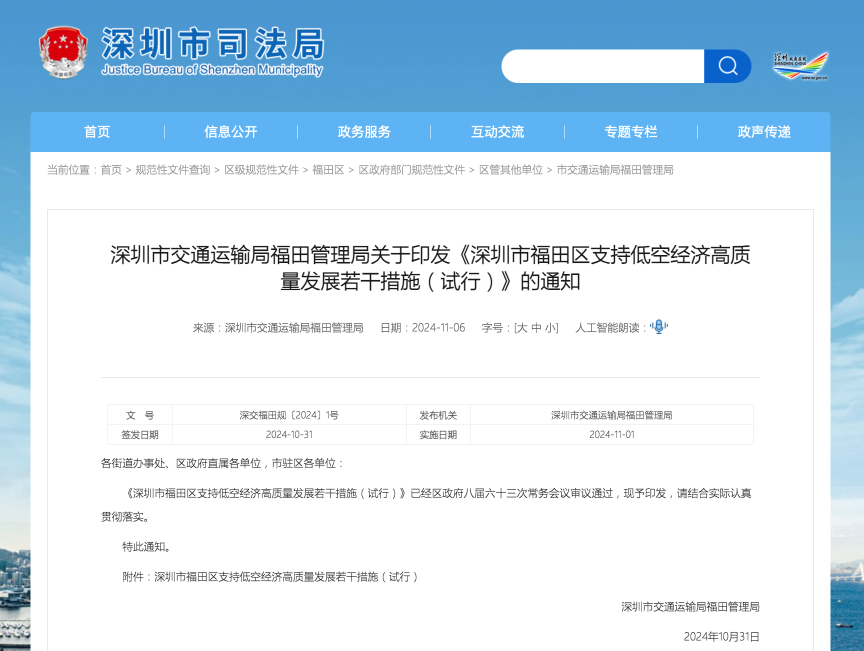Viewport: 864px width, 651px height.
Task: Open the attachment 深圳市福田区支持低空经济高质量发展若干措施
Action: (x=287, y=577)
